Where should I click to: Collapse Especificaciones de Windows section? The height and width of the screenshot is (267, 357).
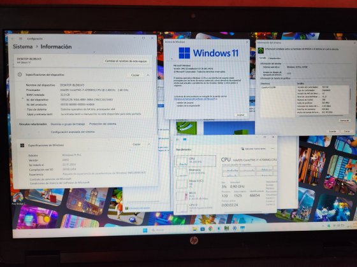point(149,144)
